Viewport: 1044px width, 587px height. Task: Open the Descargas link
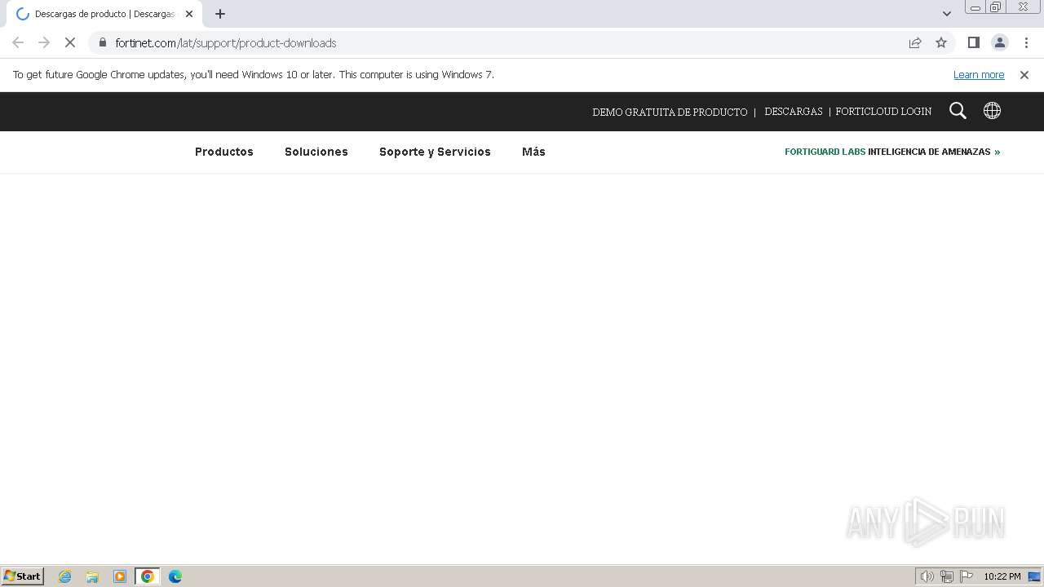pyautogui.click(x=794, y=112)
